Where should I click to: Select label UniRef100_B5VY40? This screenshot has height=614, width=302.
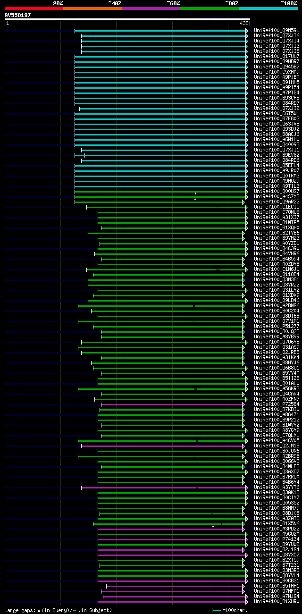[277, 373]
